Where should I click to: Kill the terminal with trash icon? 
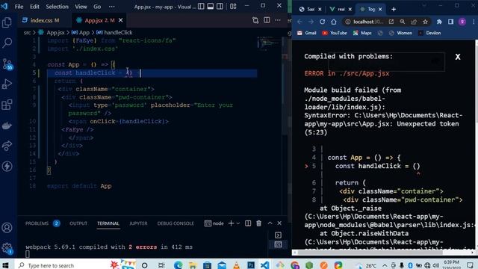tap(259, 223)
